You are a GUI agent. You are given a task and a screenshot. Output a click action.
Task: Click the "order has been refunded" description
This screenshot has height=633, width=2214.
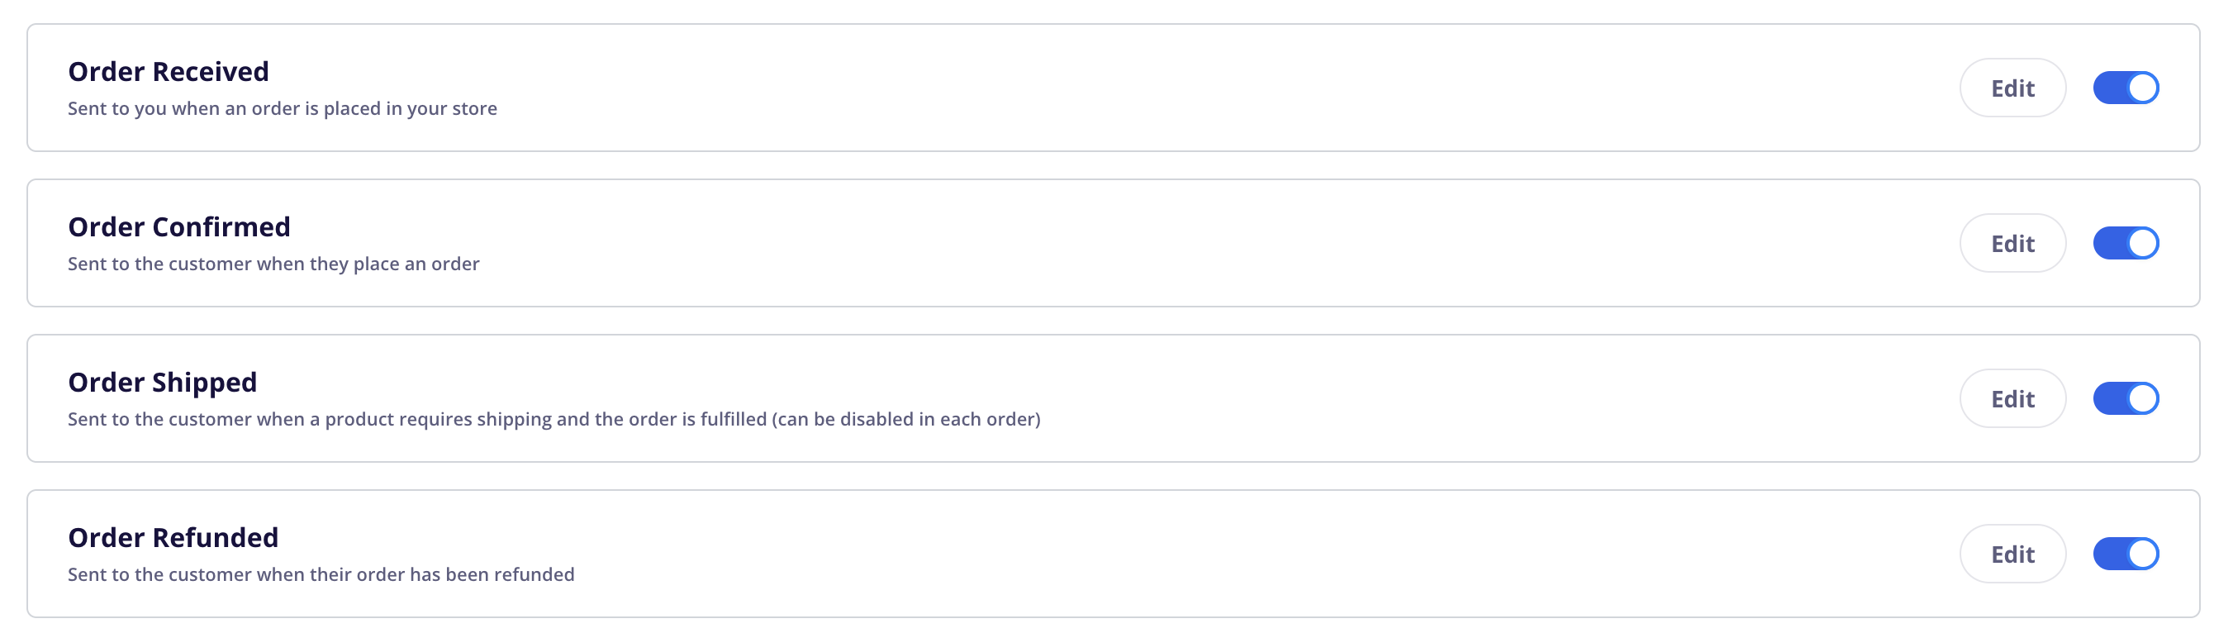[321, 574]
